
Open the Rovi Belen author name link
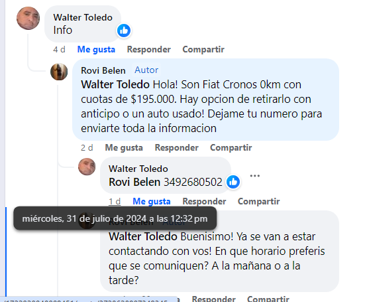coord(103,70)
